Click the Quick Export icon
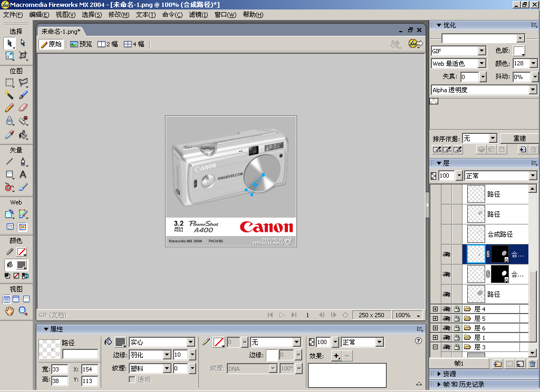This screenshot has height=392, width=540. [x=416, y=44]
